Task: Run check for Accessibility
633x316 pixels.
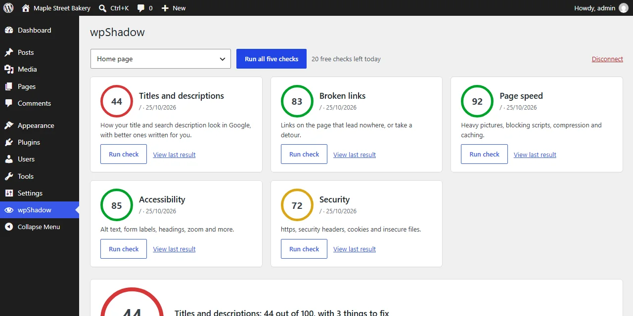Action: click(x=124, y=249)
